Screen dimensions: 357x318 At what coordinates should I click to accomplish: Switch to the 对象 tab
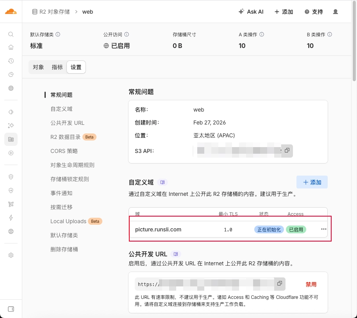coord(38,67)
